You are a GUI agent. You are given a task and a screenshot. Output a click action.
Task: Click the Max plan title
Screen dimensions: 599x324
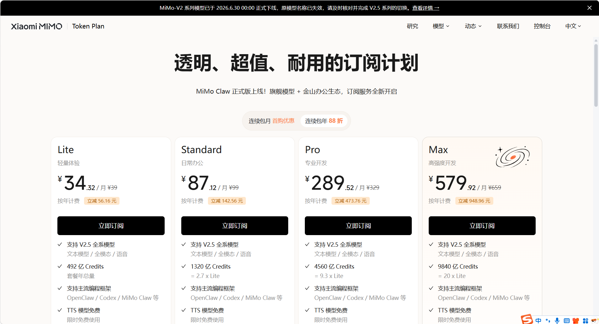tap(438, 150)
